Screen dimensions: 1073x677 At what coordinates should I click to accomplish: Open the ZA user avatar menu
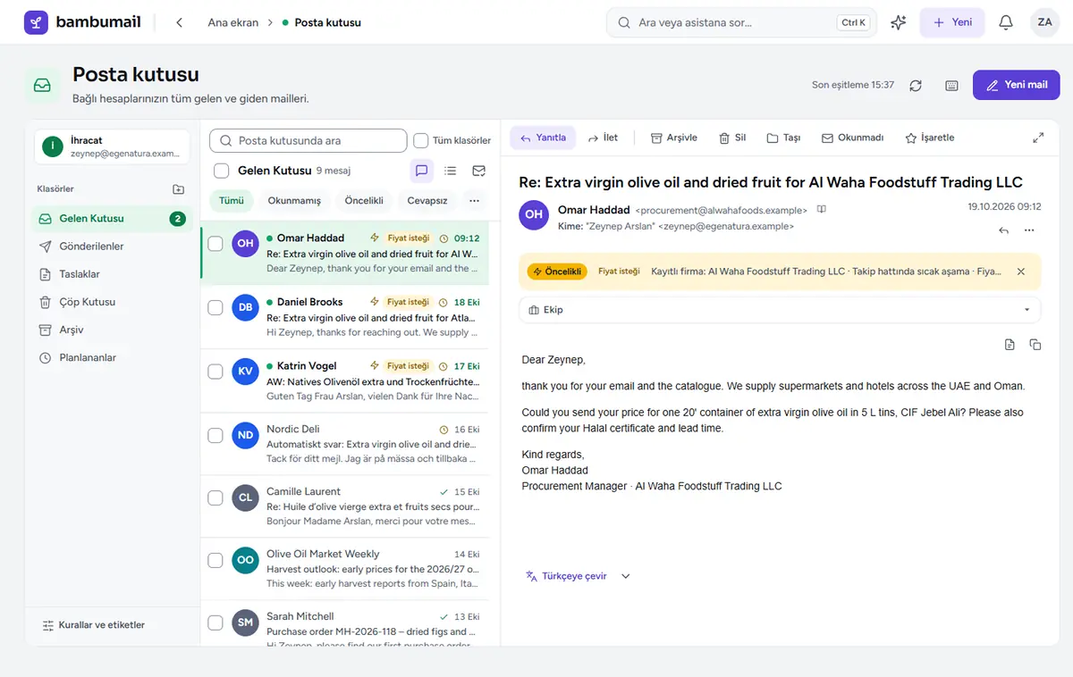pyautogui.click(x=1044, y=22)
